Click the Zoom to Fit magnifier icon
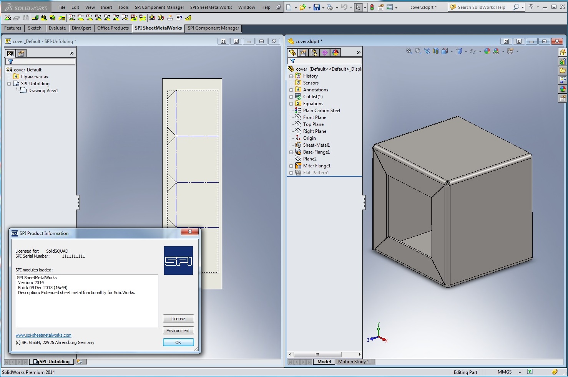Viewport: 568px width, 377px height. 409,51
